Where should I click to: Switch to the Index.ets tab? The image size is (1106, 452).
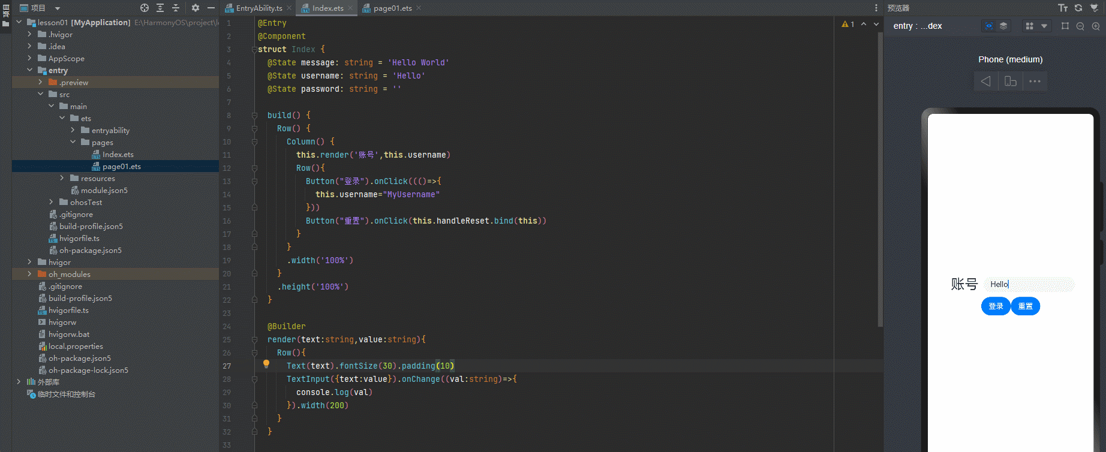click(328, 8)
